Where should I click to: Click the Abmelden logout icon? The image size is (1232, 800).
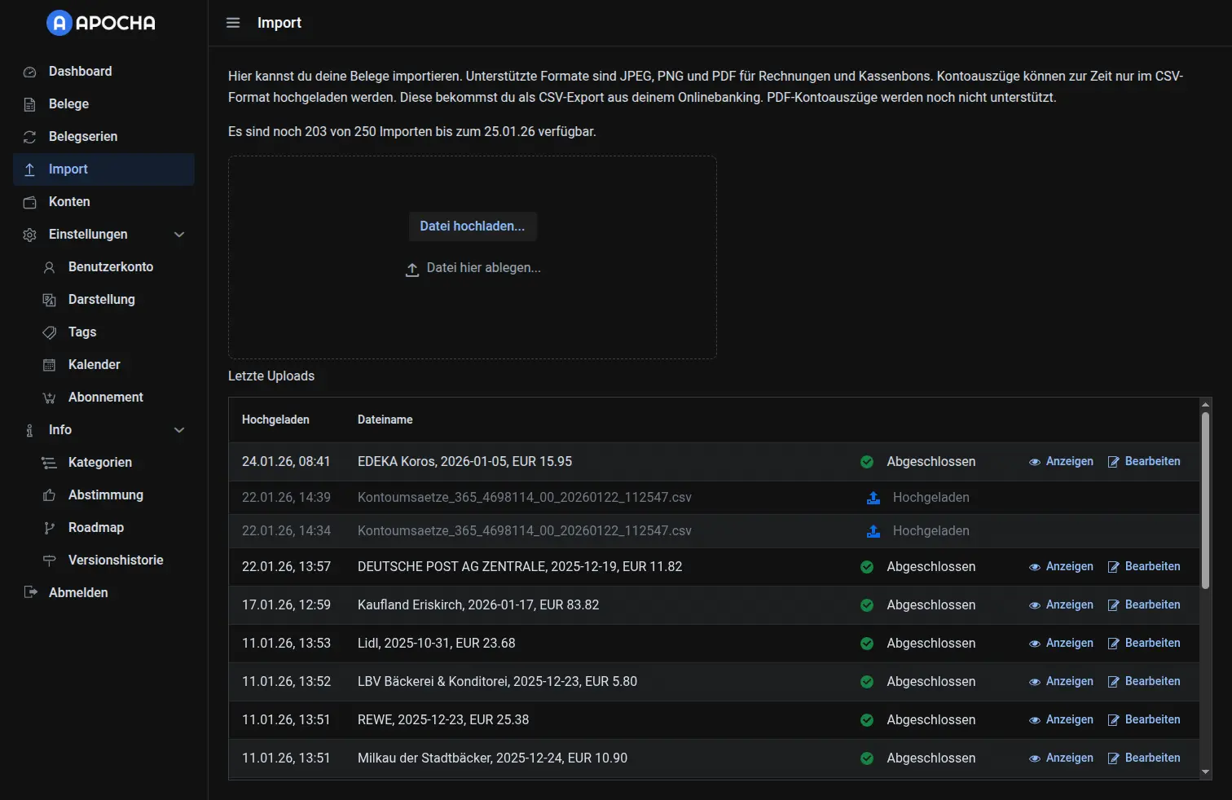coord(29,592)
